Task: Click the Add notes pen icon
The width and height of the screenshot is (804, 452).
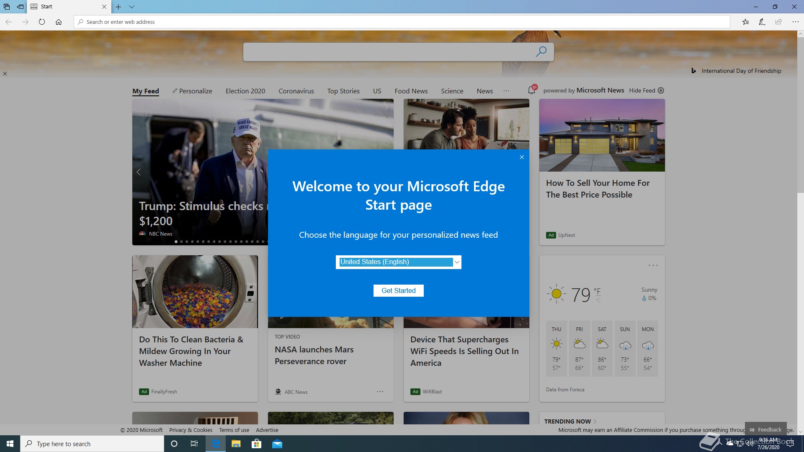Action: 762,22
